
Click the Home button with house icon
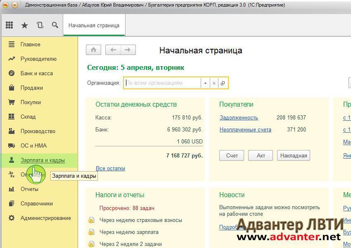(94, 50)
